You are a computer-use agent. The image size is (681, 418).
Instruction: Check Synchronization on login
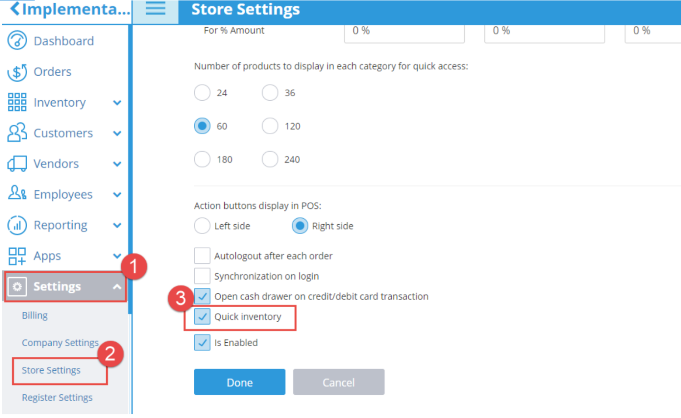[x=202, y=275]
